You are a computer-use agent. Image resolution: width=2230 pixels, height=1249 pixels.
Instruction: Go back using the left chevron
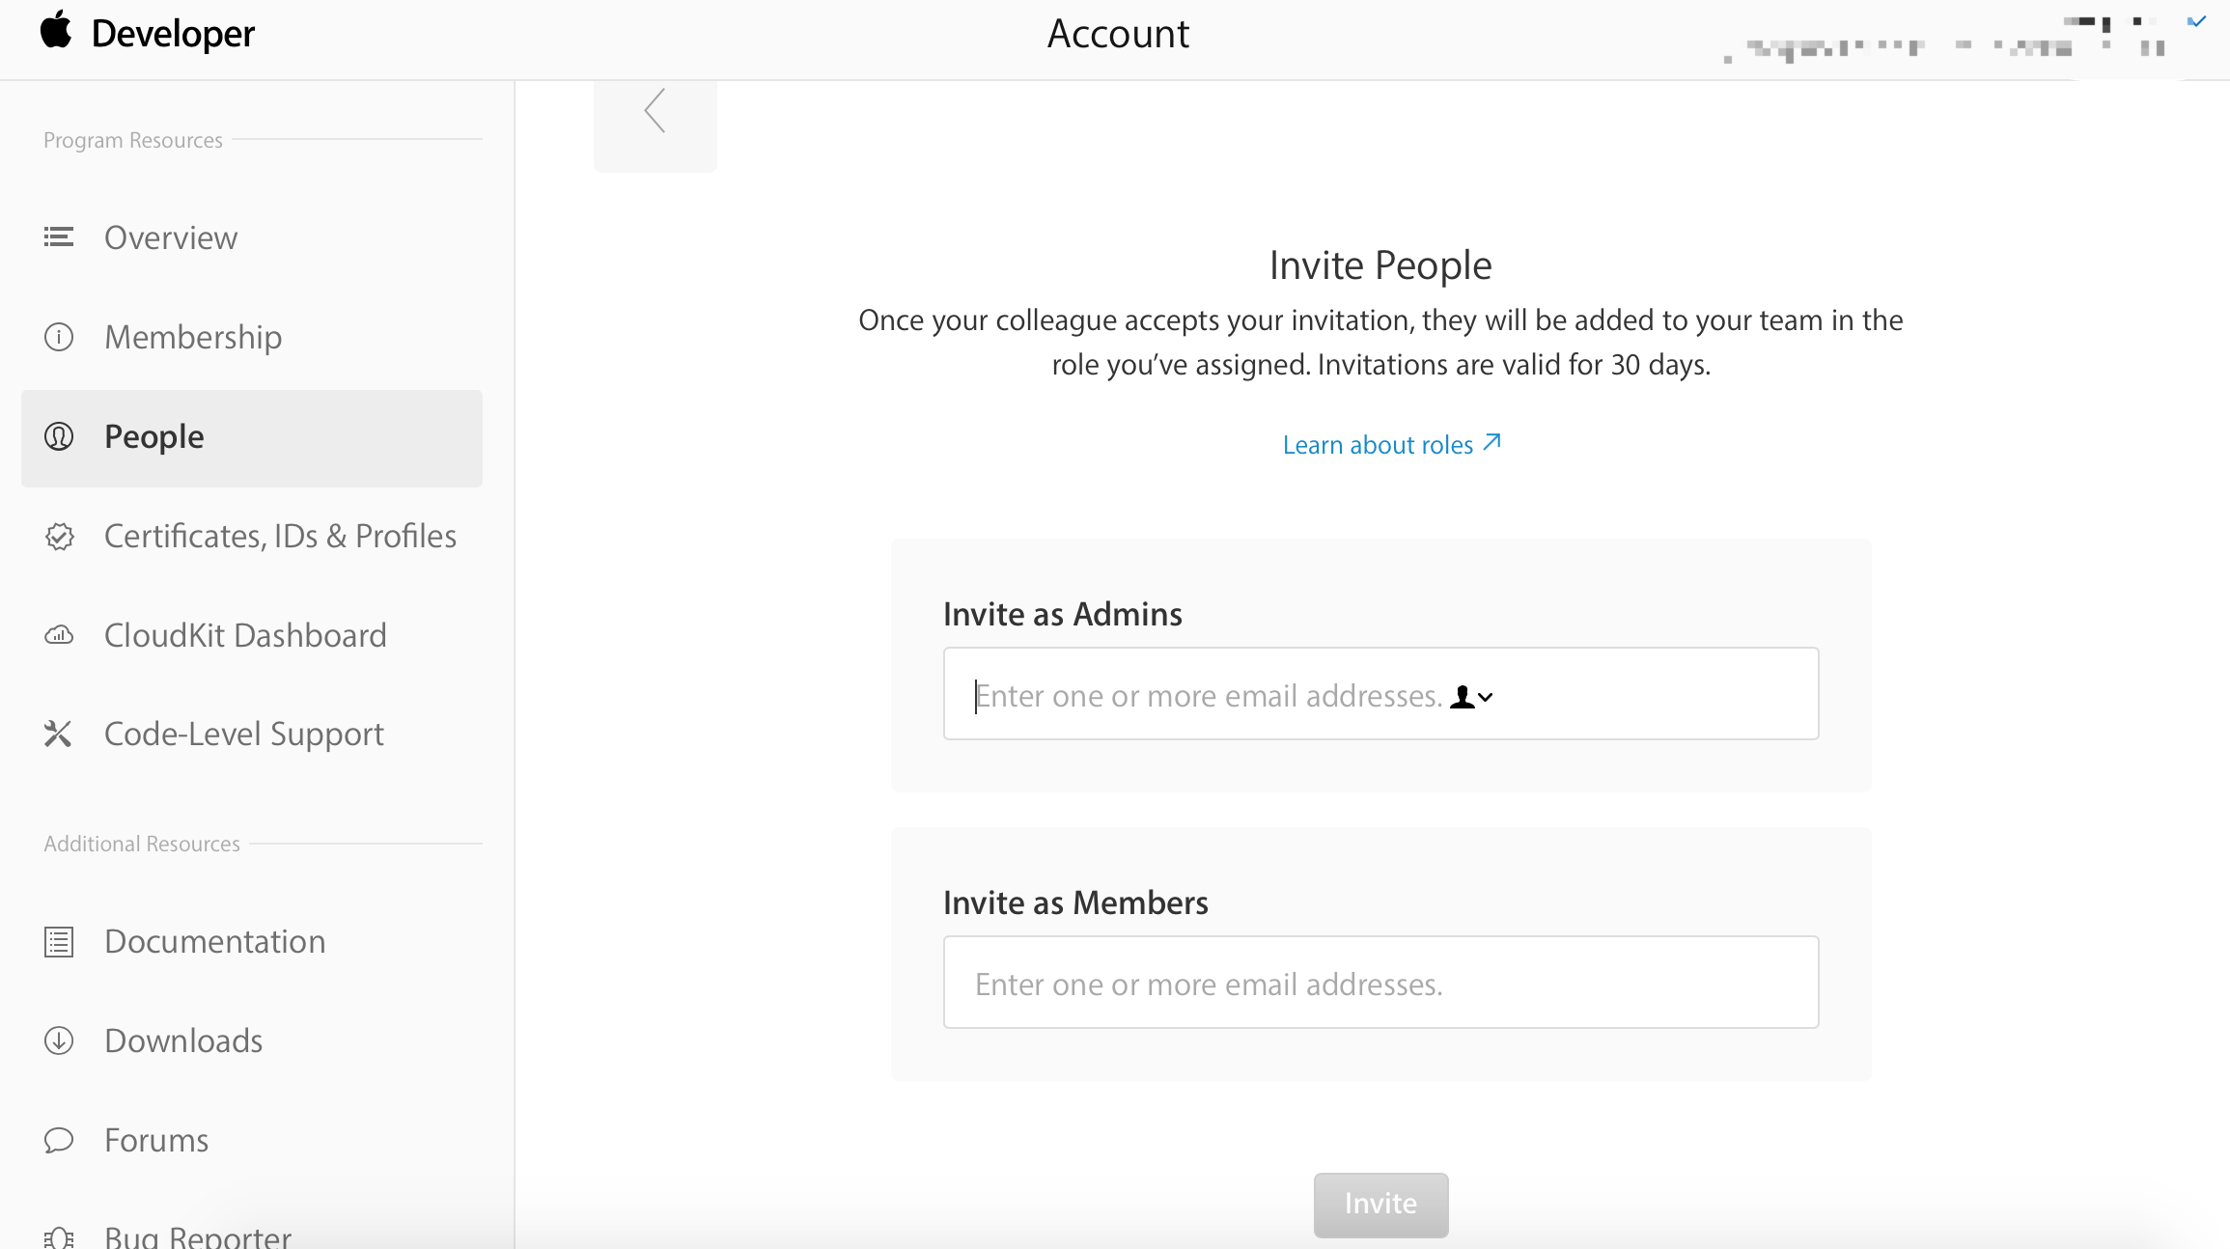[655, 112]
